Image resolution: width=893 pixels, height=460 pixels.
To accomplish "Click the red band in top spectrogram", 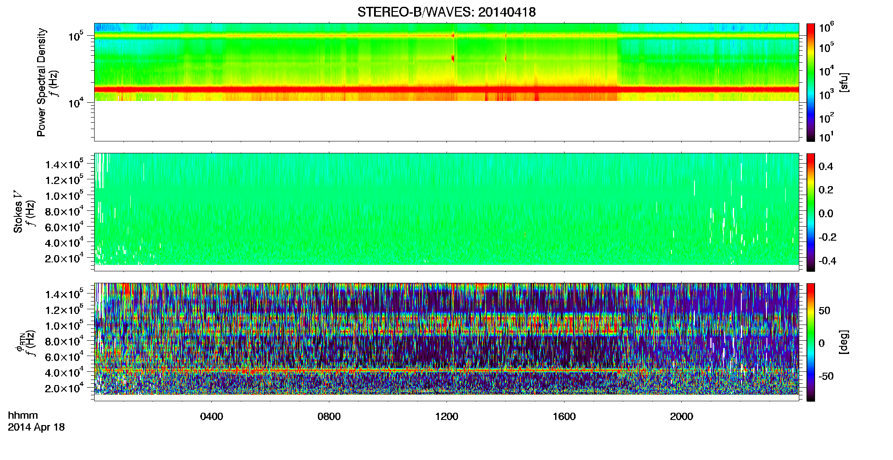I will 446,89.
